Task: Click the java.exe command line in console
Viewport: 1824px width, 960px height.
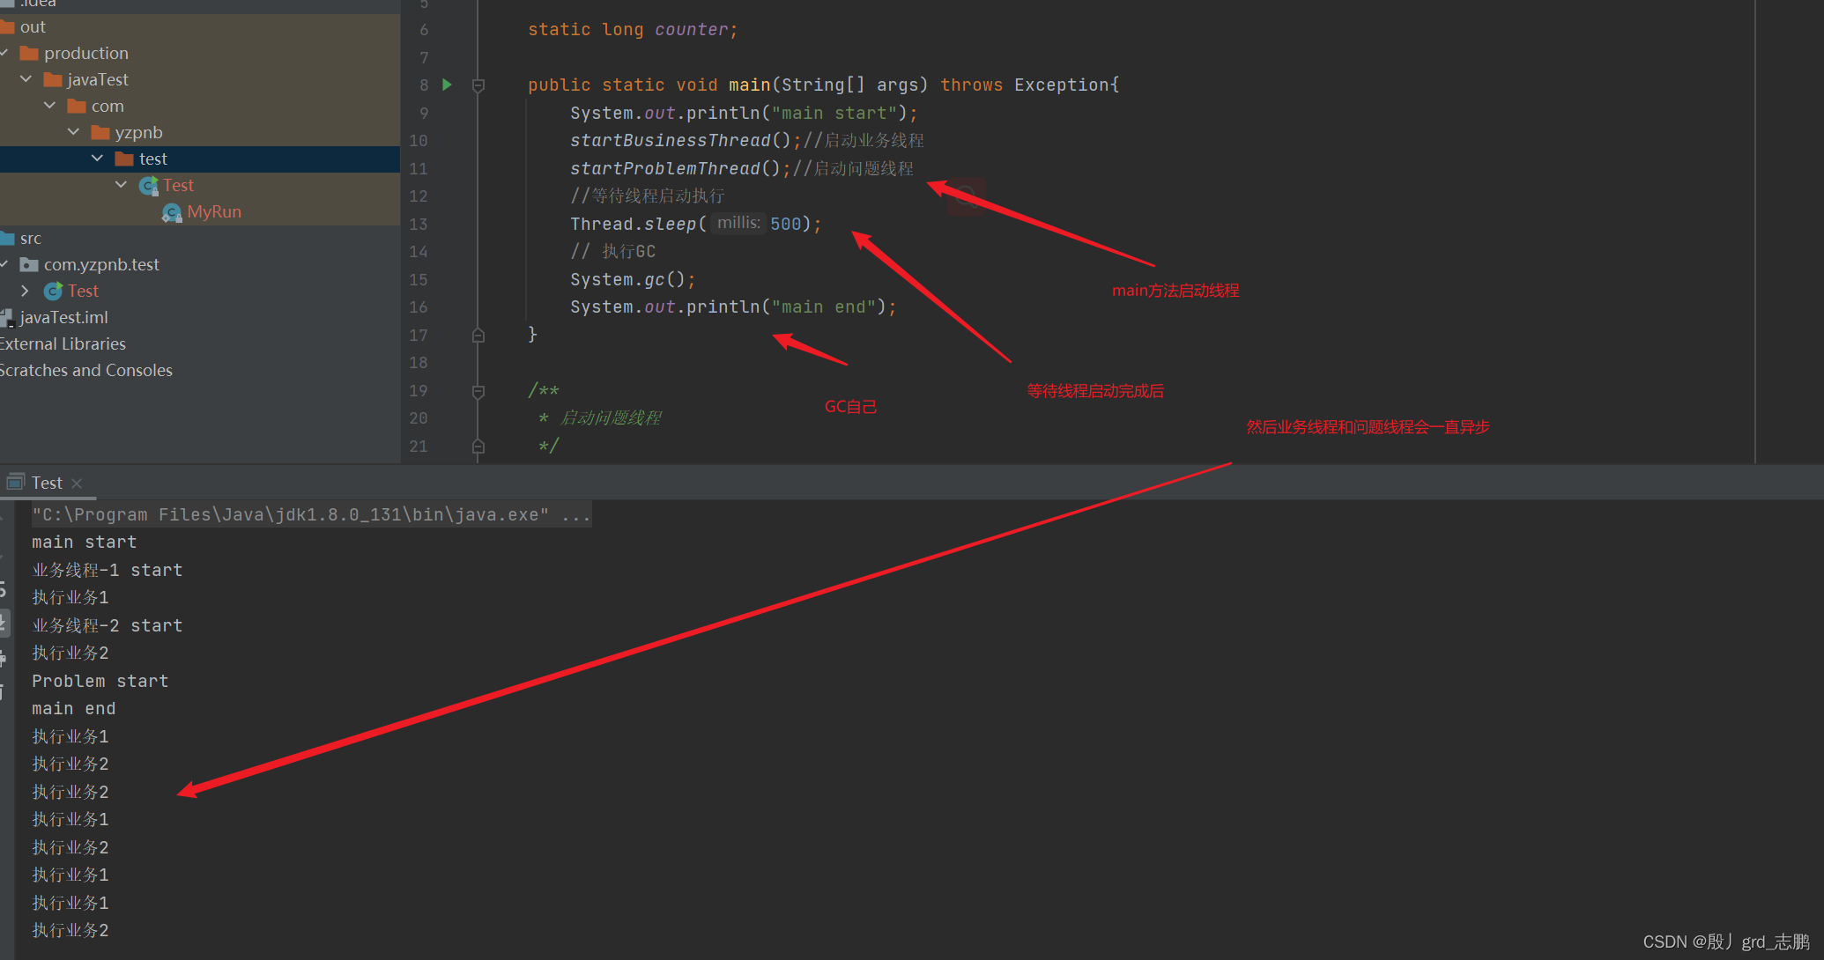Action: pyautogui.click(x=310, y=514)
